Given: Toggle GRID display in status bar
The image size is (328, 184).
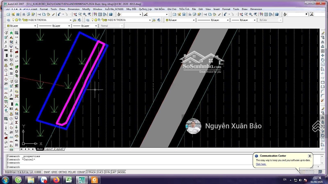Looking at the screenshot, I should 54,172.
